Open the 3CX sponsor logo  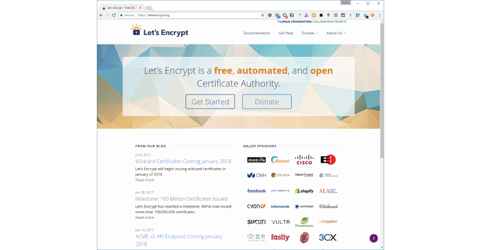328,237
